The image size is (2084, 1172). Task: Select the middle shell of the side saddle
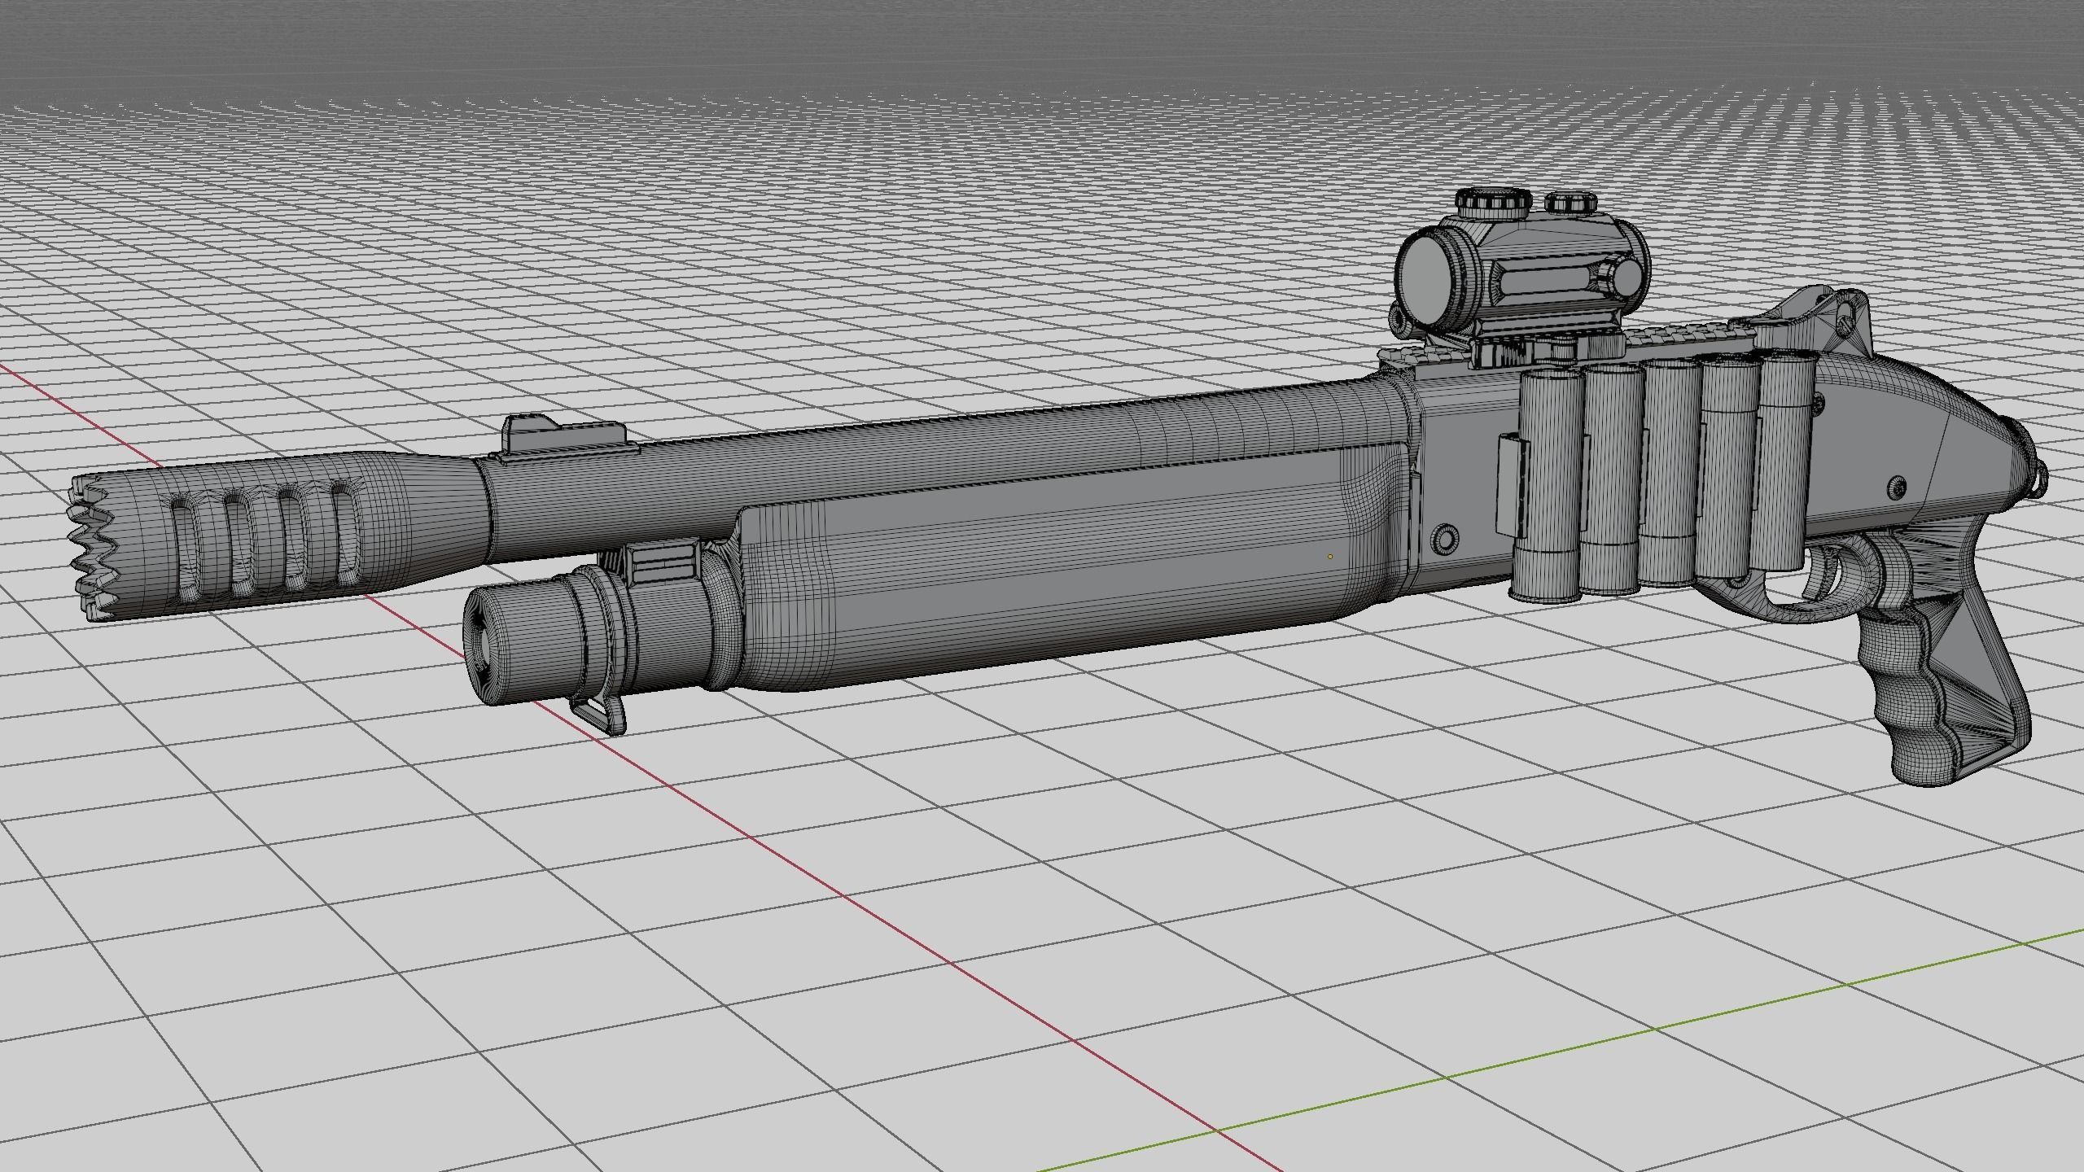[1669, 472]
